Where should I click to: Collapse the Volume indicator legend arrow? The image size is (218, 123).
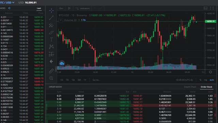(61, 20)
